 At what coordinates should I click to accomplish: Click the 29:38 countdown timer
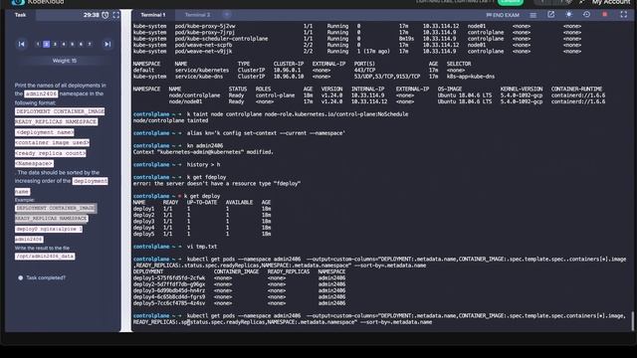[91, 15]
